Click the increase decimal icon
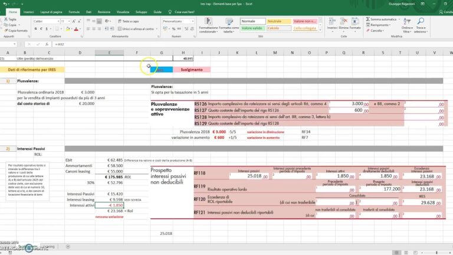 click(x=186, y=29)
